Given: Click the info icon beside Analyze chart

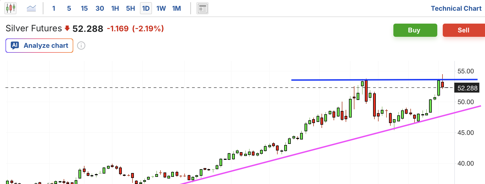Looking at the screenshot, I should click(x=81, y=46).
